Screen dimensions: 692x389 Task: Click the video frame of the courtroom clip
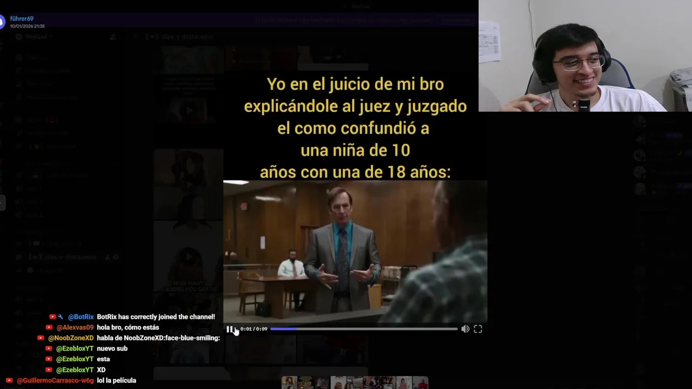click(355, 252)
